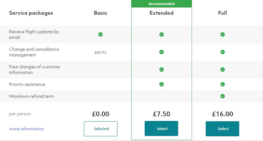Click the Full column heading

click(x=223, y=13)
